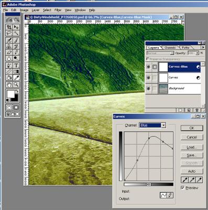Open the layer blending mode dropdown
Screen dimensions: 208x210
point(172,53)
